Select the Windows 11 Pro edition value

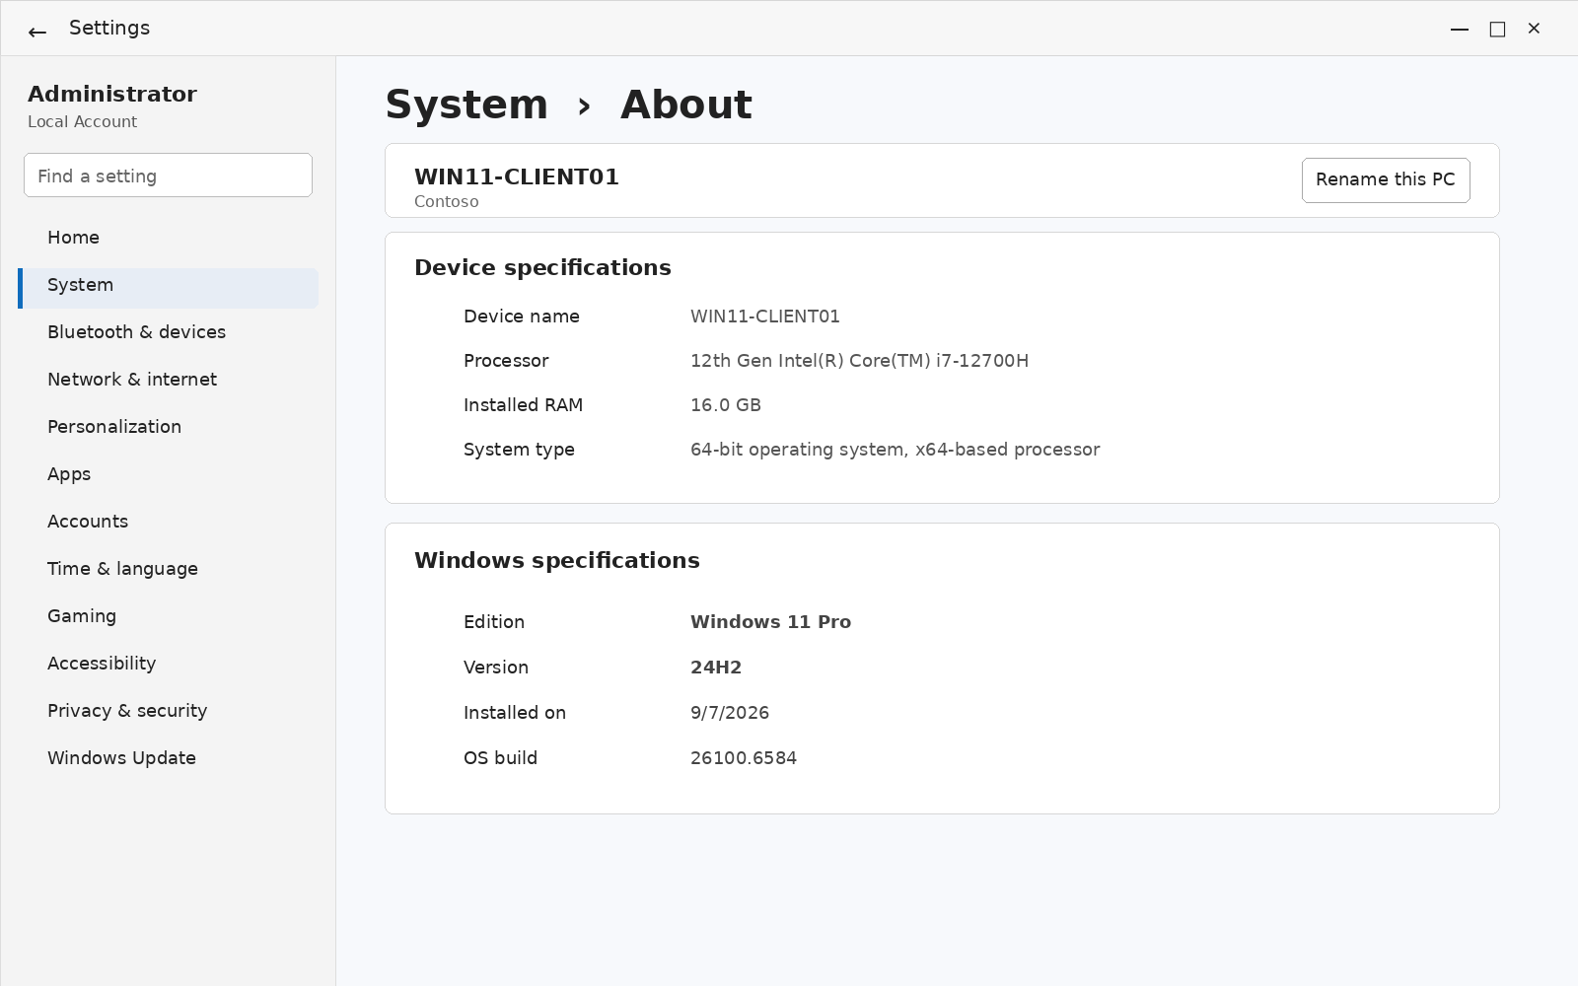[771, 622]
